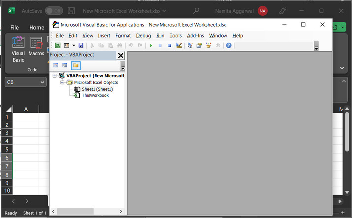The width and height of the screenshot is (352, 218).
Task: Click Excel Save icon in title bar
Action: tap(71, 11)
